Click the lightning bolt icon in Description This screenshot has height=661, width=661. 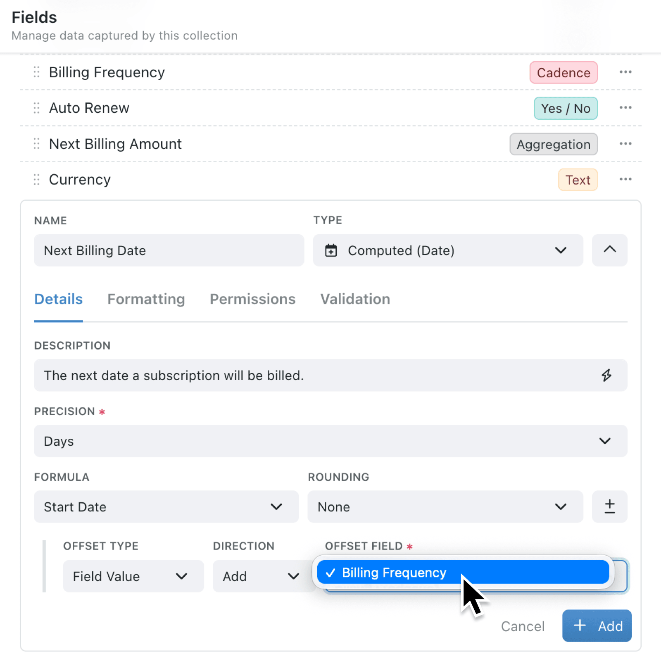pyautogui.click(x=606, y=375)
